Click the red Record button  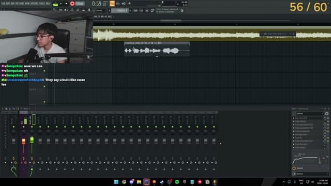tap(72, 4)
